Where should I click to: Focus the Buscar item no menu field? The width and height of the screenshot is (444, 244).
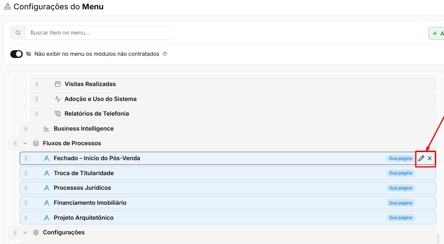pyautogui.click(x=100, y=33)
